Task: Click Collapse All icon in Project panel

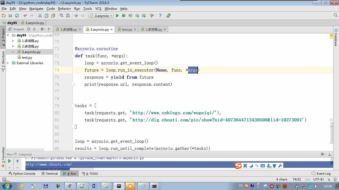Action: [x=34, y=29]
